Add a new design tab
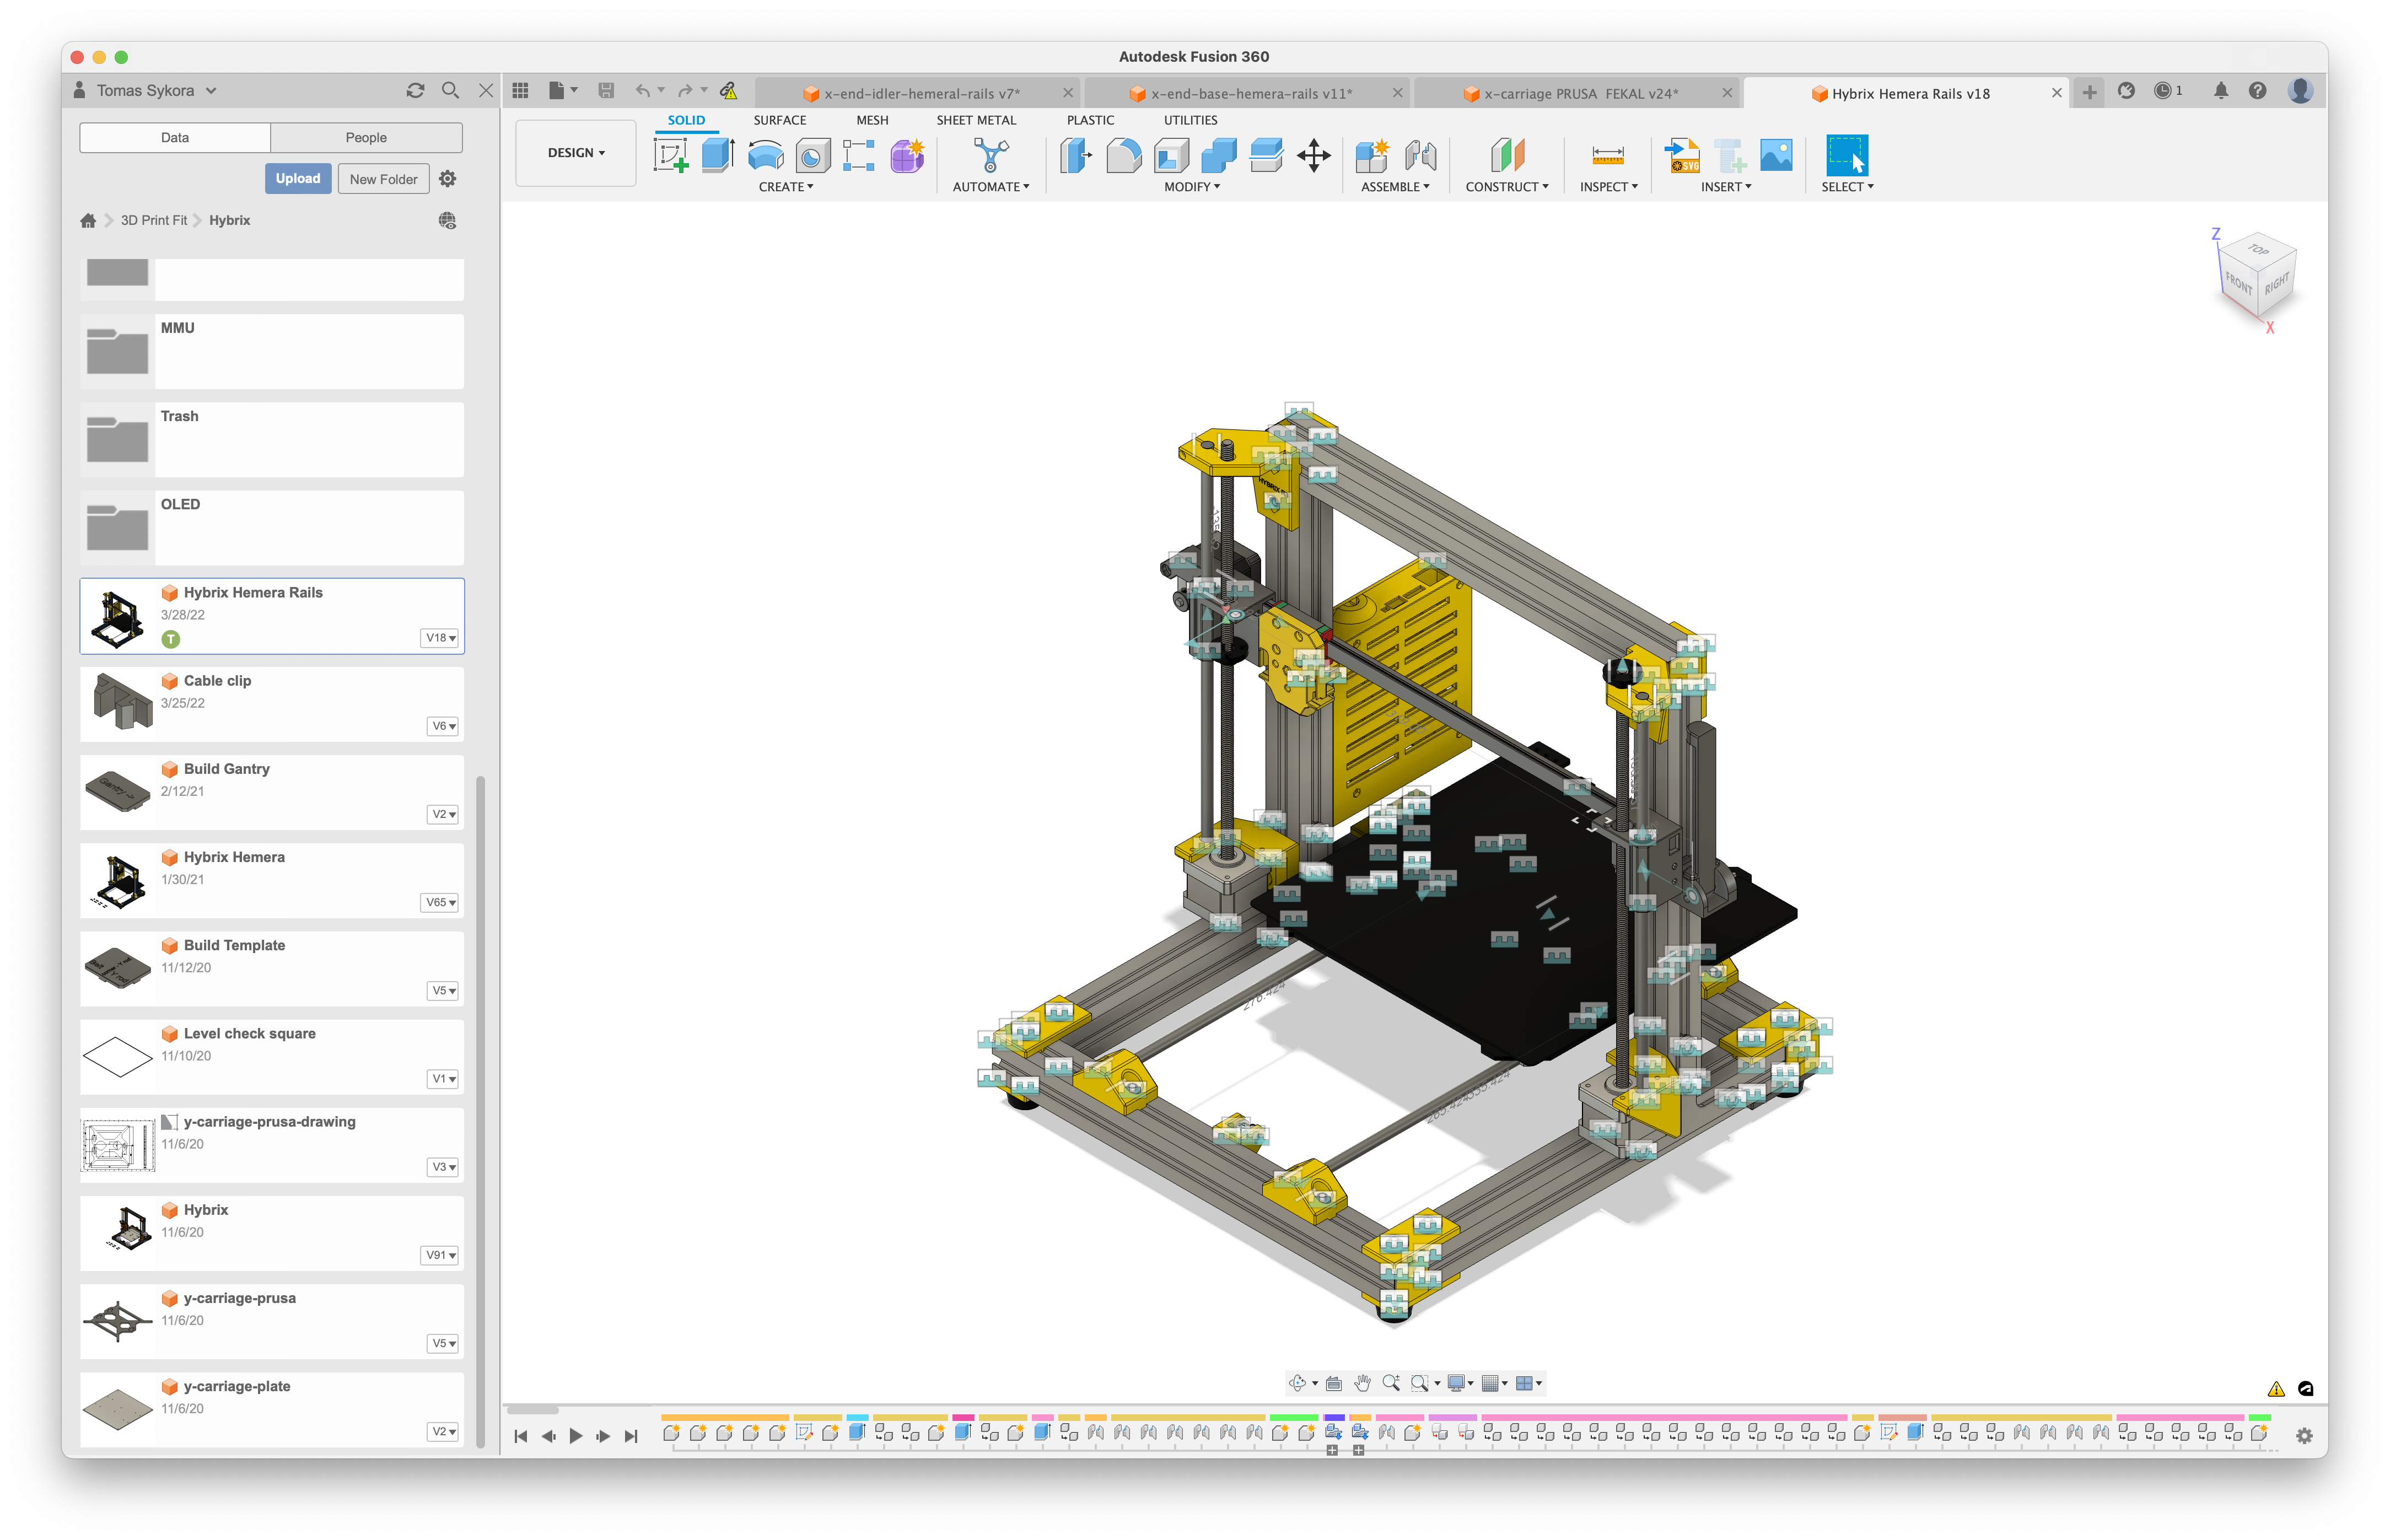Screen dimensions: 2390x1540 (x=2089, y=92)
